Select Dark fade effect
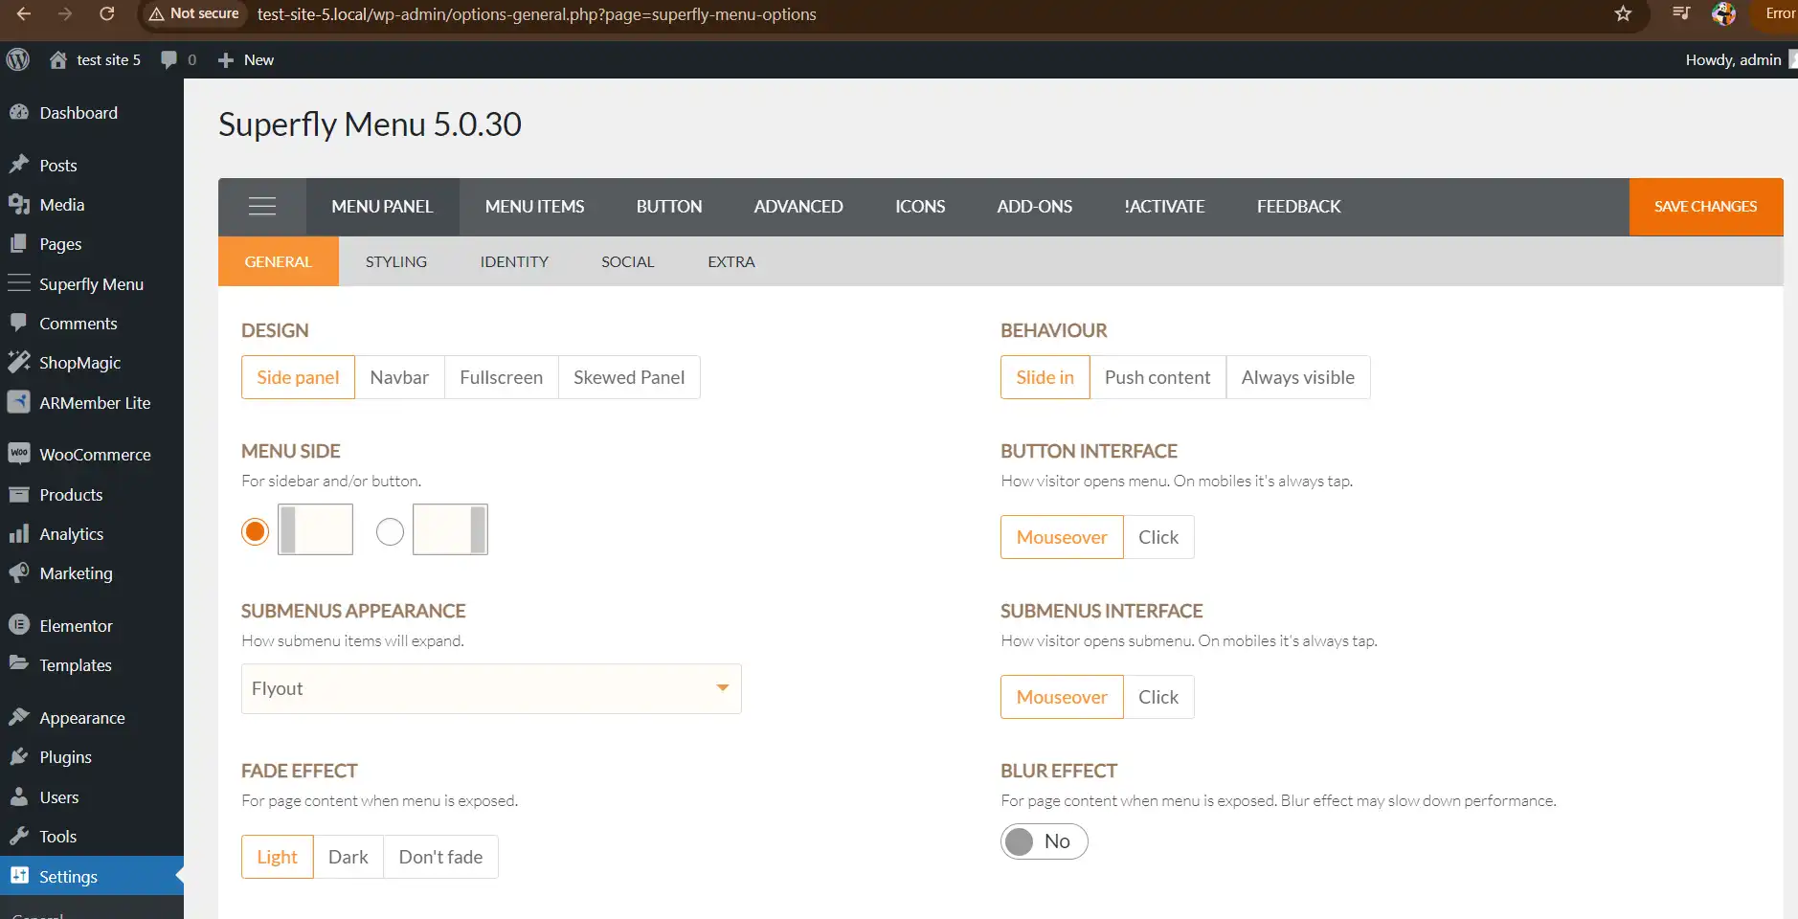The image size is (1798, 919). tap(348, 857)
